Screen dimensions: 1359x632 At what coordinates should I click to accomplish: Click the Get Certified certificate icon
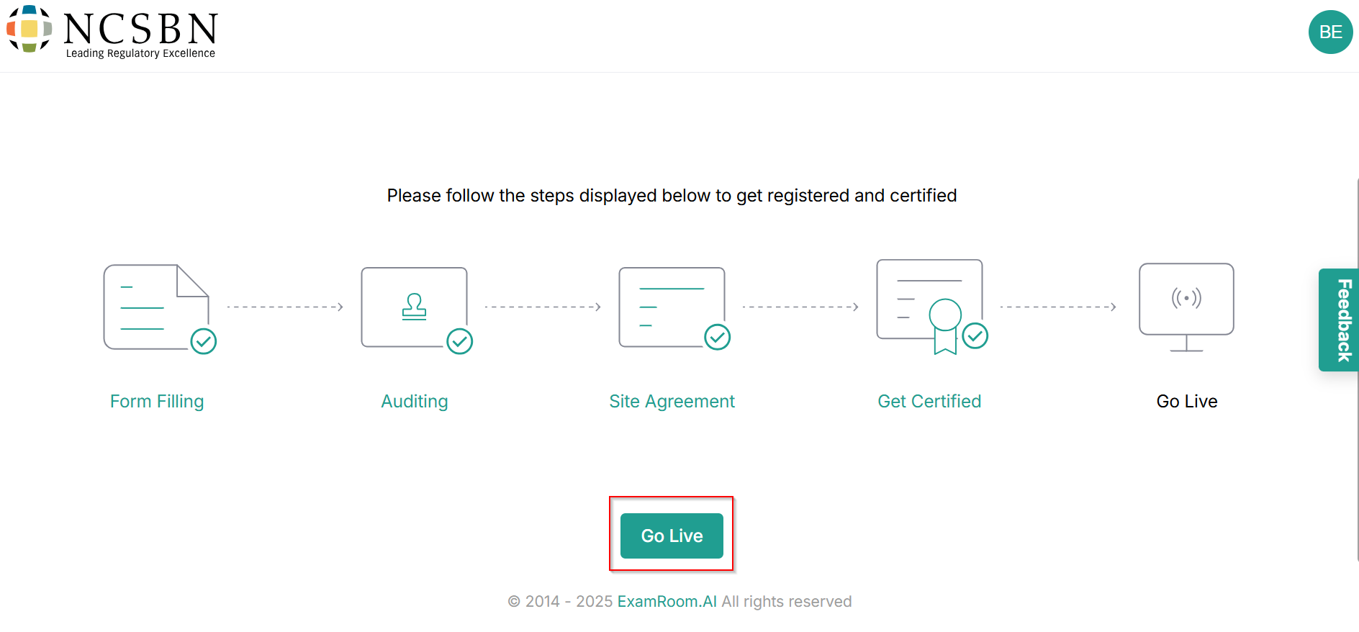click(929, 304)
